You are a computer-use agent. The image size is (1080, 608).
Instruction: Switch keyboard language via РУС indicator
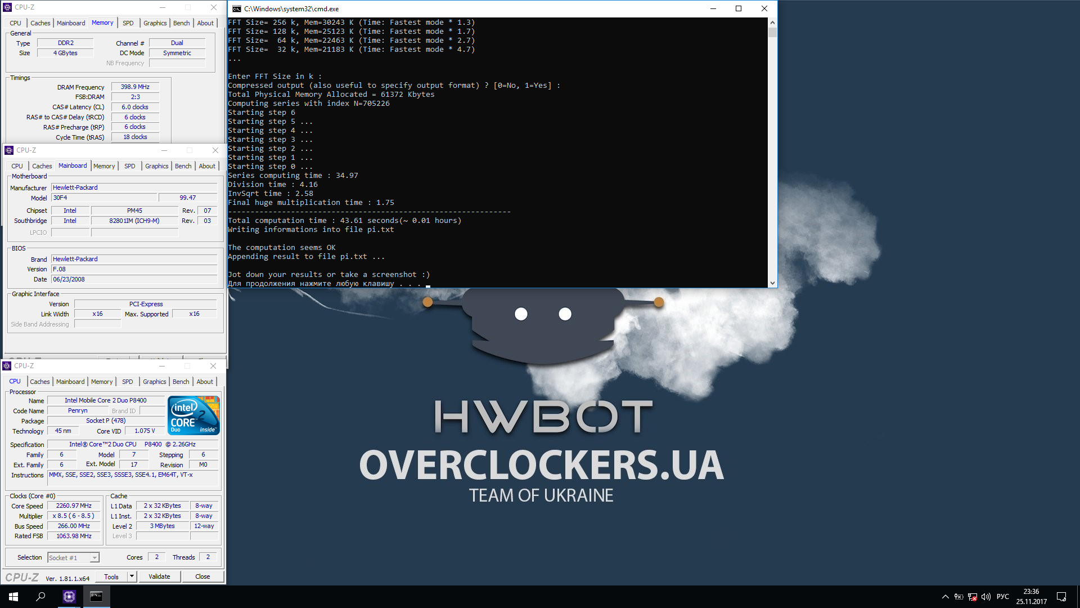[1003, 597]
